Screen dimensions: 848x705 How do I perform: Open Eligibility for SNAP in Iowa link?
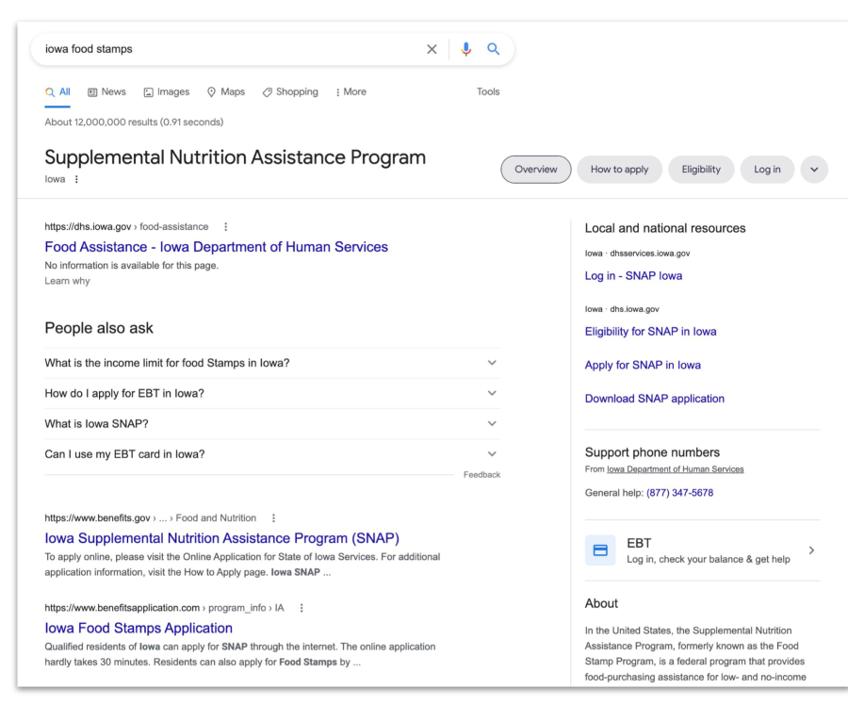tap(650, 332)
